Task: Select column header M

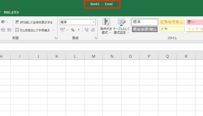Action: coord(94,56)
